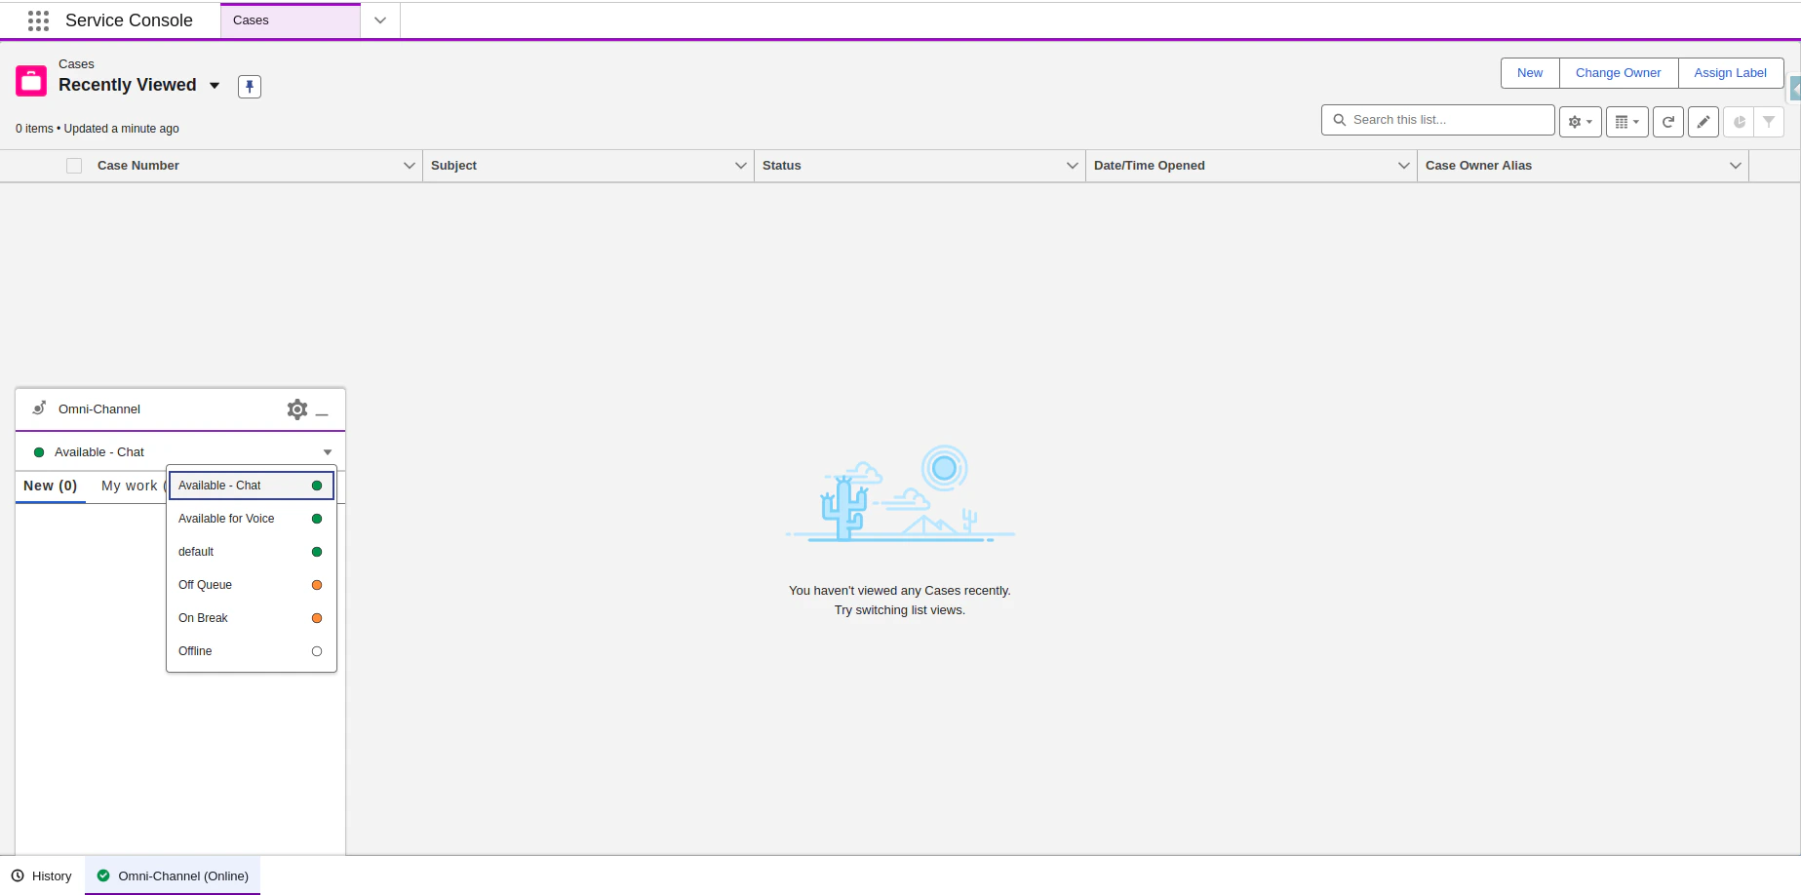The image size is (1801, 895).
Task: Select the default presence status
Action: coord(252,552)
